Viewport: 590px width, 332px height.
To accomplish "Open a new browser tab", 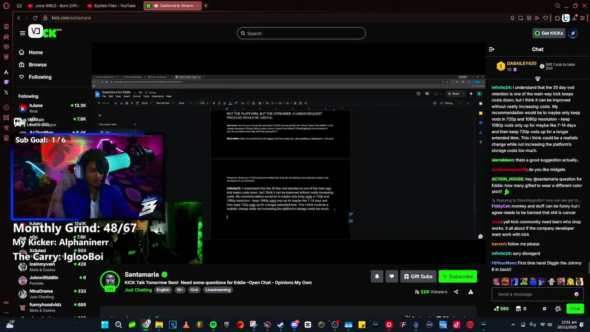I will [206, 6].
